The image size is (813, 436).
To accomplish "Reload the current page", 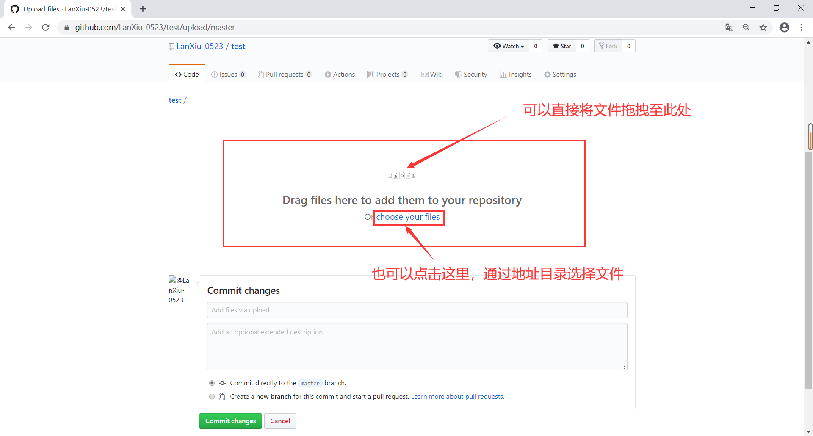I will (45, 27).
